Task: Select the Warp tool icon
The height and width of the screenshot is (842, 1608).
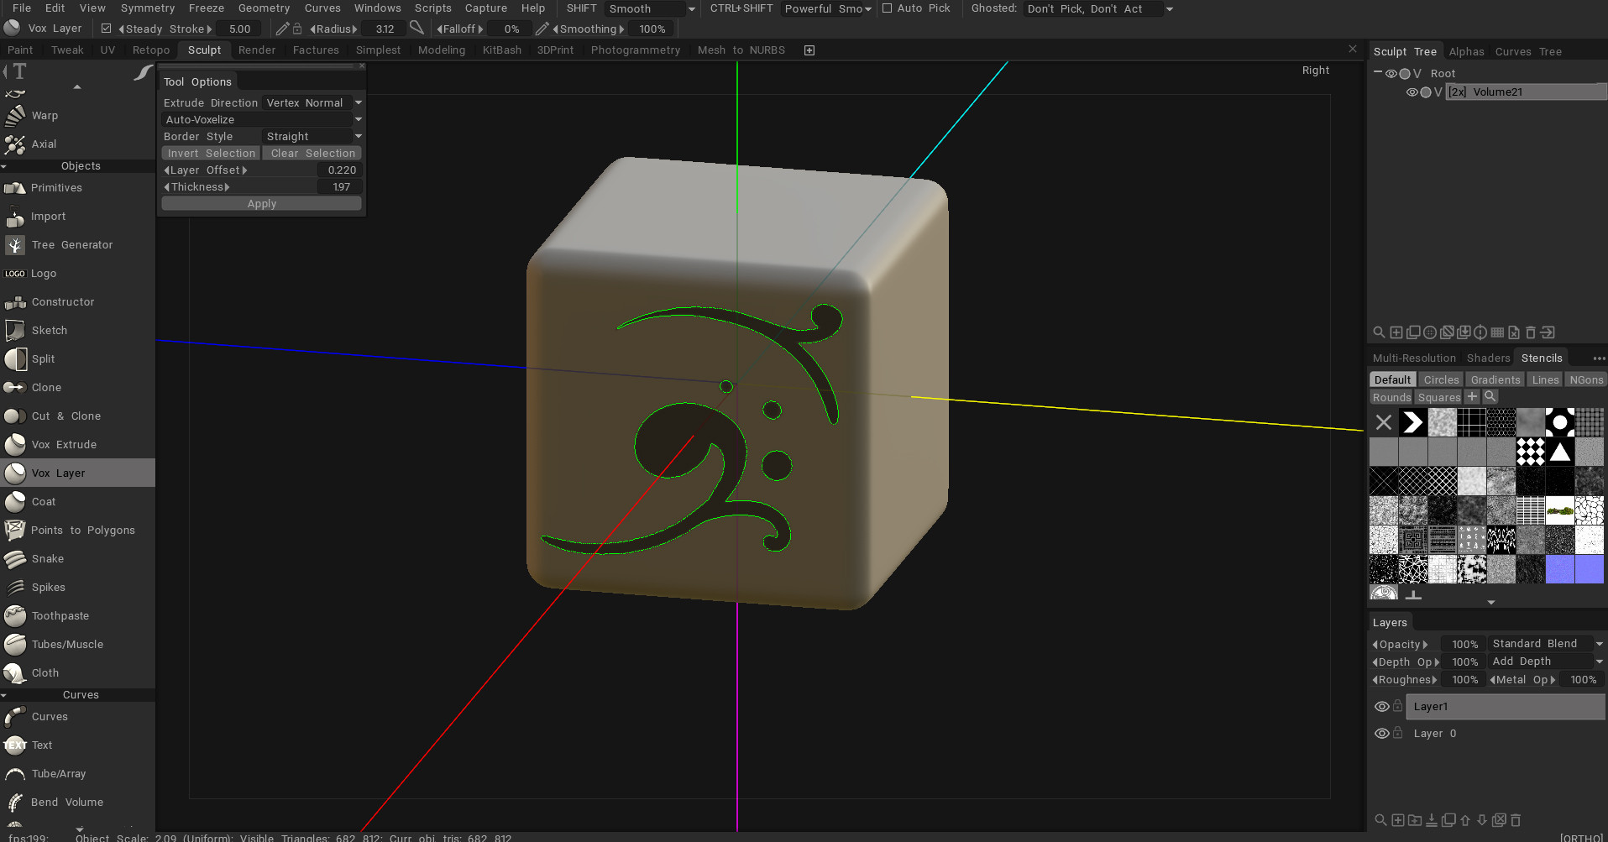Action: point(15,116)
